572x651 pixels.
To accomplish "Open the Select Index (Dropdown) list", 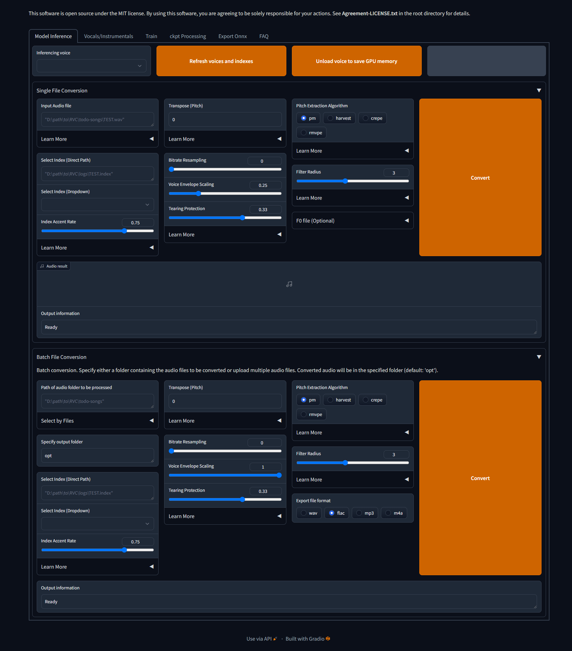I will click(97, 205).
